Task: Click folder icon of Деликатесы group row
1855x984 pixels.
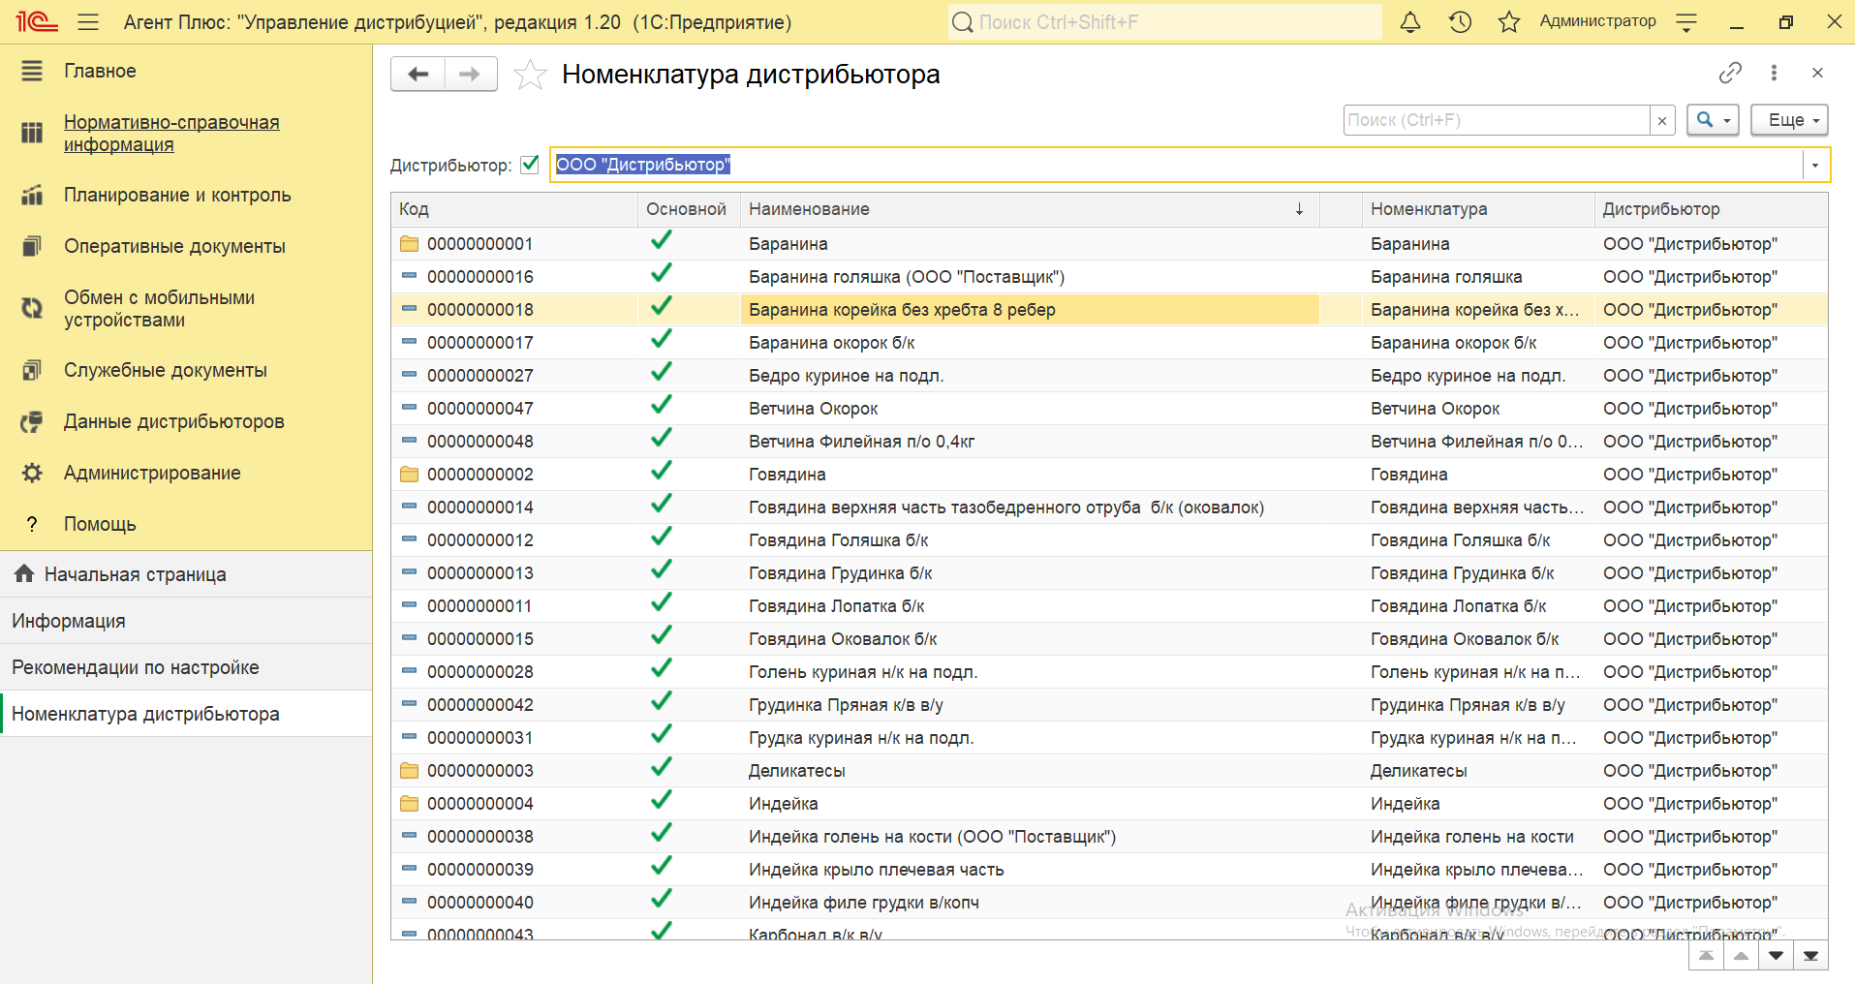Action: (x=409, y=770)
